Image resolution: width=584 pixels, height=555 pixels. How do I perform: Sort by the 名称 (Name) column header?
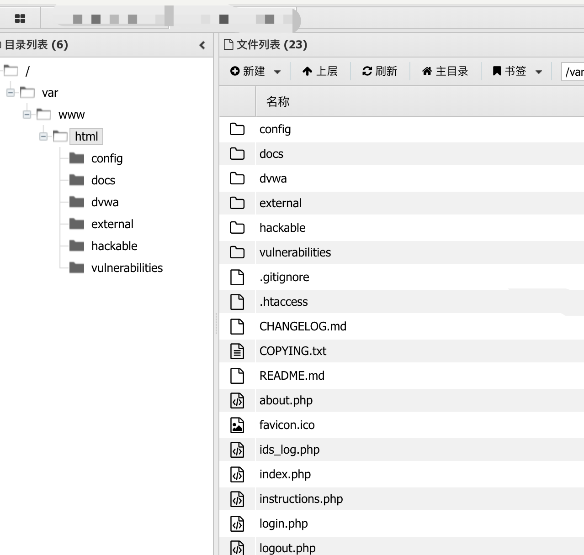tap(278, 102)
